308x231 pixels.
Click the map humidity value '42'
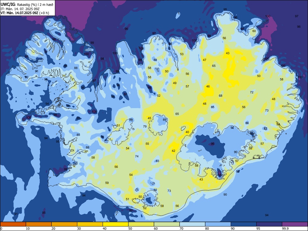click(x=173, y=151)
